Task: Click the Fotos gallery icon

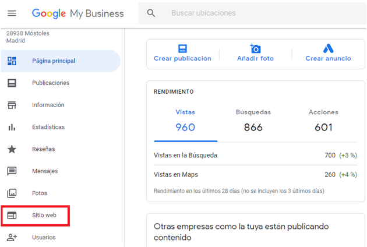Action: [12, 193]
